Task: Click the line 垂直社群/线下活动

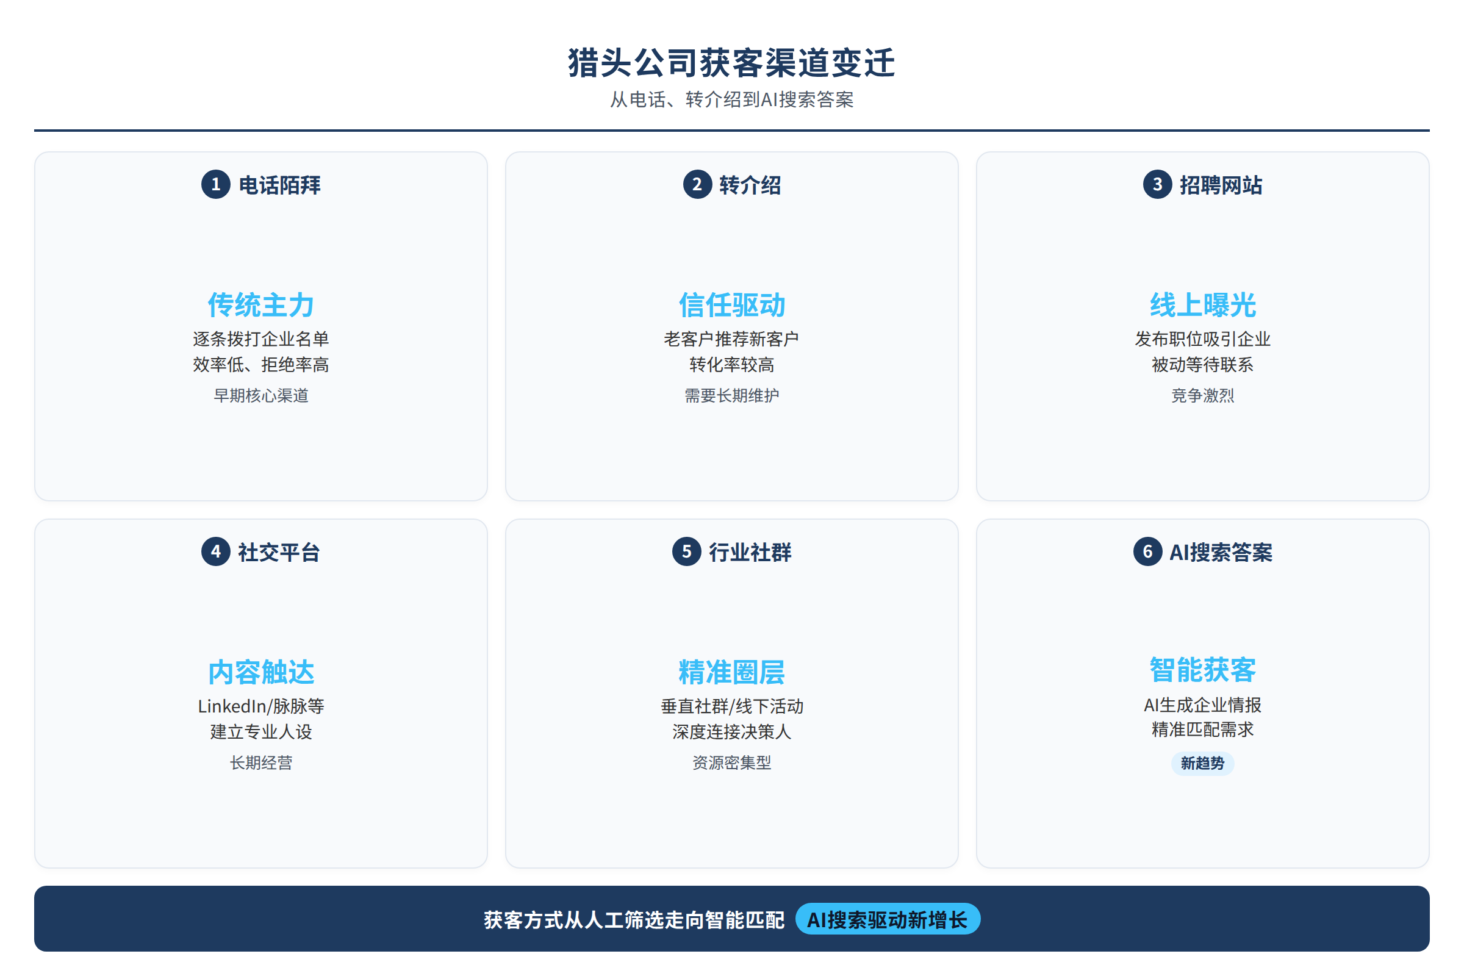Action: (732, 706)
